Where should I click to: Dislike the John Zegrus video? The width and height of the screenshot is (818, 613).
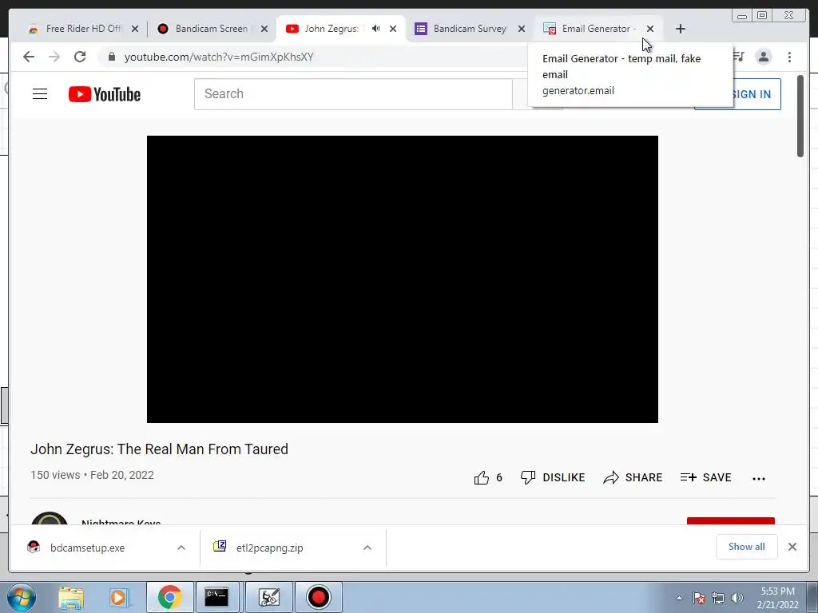click(x=553, y=477)
